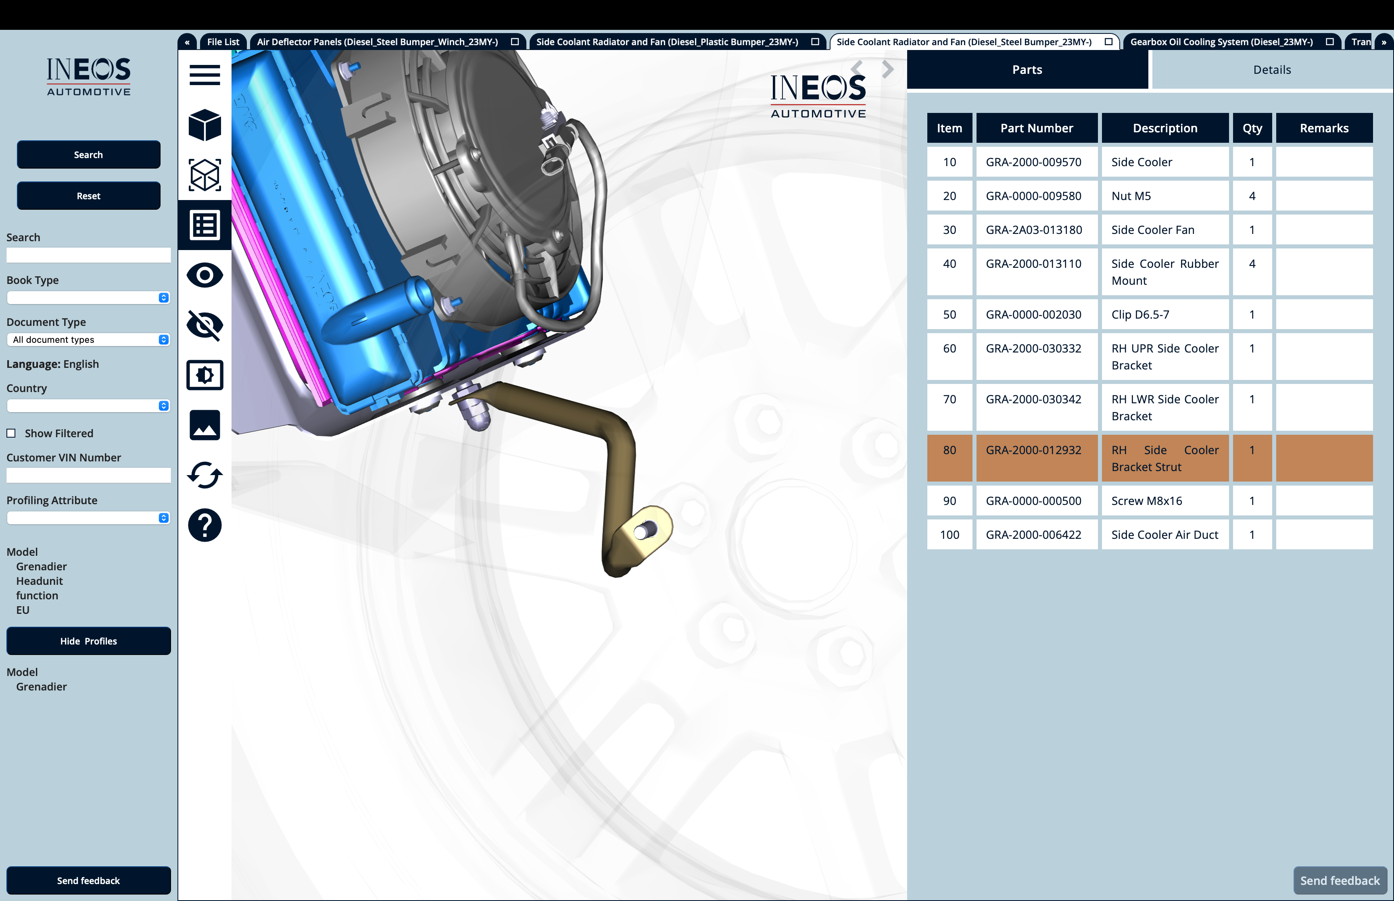Select the RH UPR Side Cooler Bracket row

point(1150,356)
